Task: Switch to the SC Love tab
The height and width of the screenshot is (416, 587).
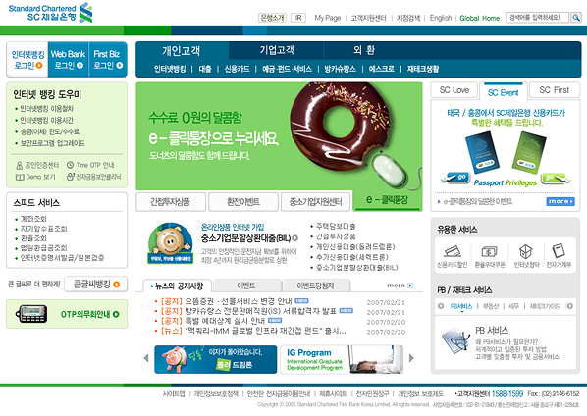Action: (x=454, y=90)
